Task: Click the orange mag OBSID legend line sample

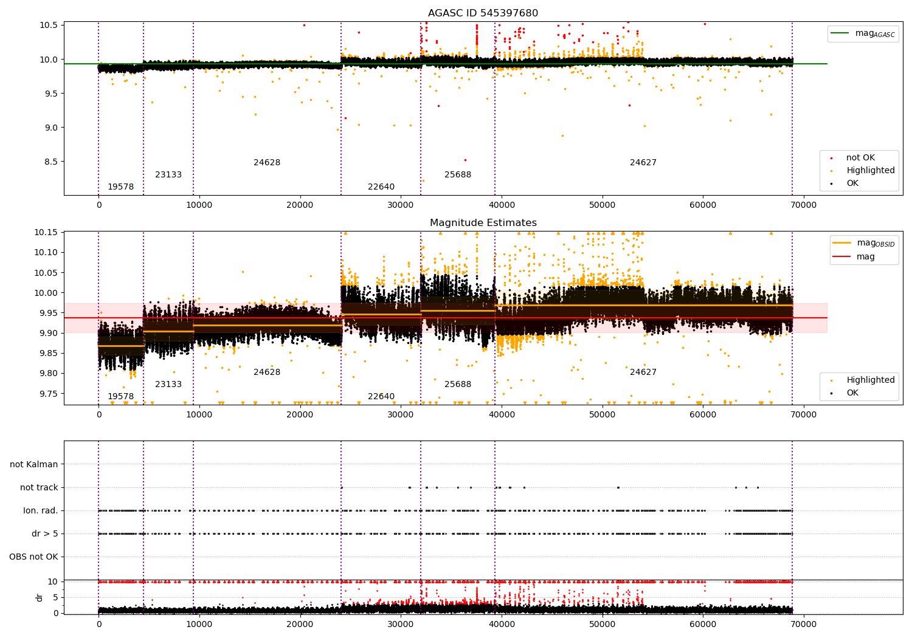Action: tap(843, 242)
